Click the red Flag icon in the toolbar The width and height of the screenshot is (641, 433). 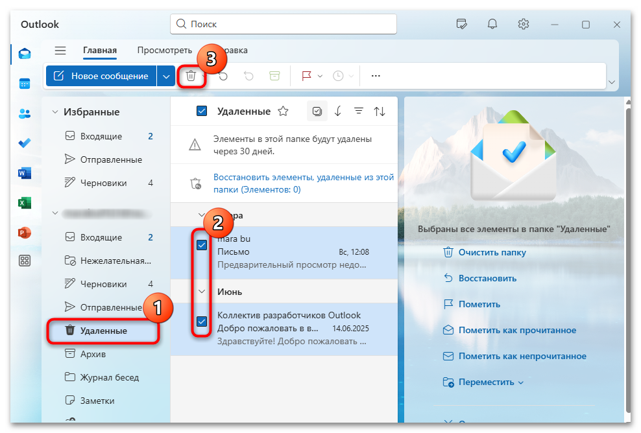[x=307, y=76]
